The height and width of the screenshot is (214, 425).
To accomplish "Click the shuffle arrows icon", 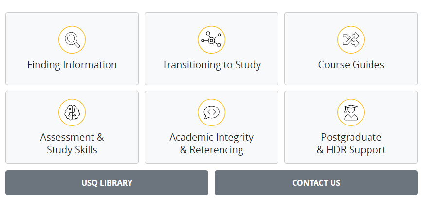I will 351,39.
